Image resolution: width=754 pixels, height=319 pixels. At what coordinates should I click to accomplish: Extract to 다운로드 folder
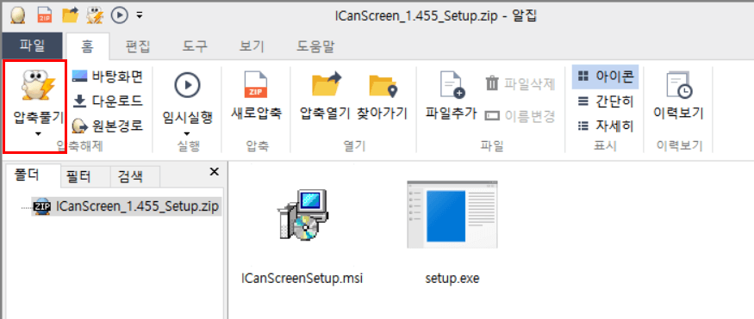tap(107, 101)
